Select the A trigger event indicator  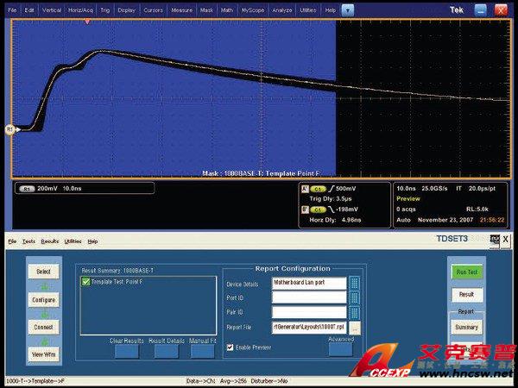click(x=304, y=187)
